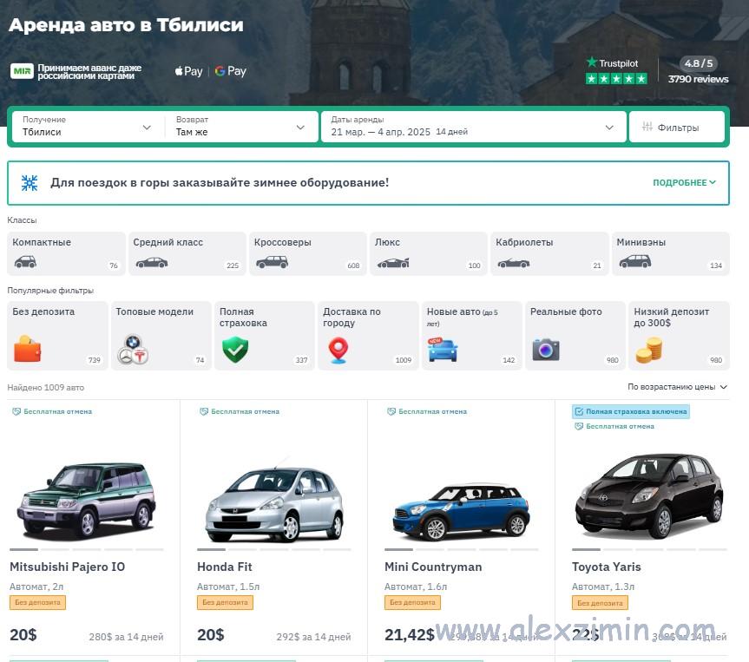The height and width of the screenshot is (662, 749).
Task: Click the car brand logos Топовые модели icon
Action: pos(133,349)
